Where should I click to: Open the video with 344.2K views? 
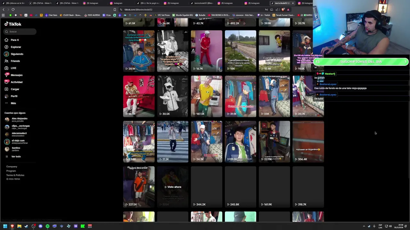(x=207, y=187)
